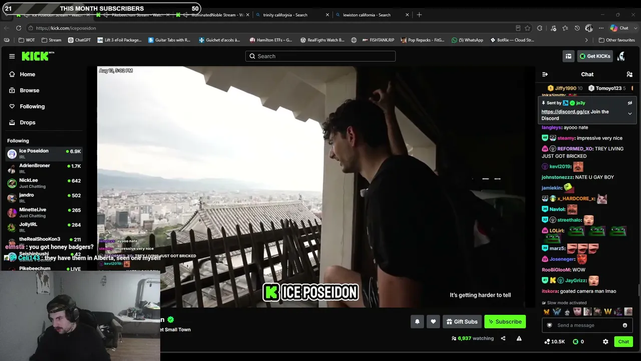Click the Get KICKs button
Viewport: 641px width, 361px height.
coord(595,56)
